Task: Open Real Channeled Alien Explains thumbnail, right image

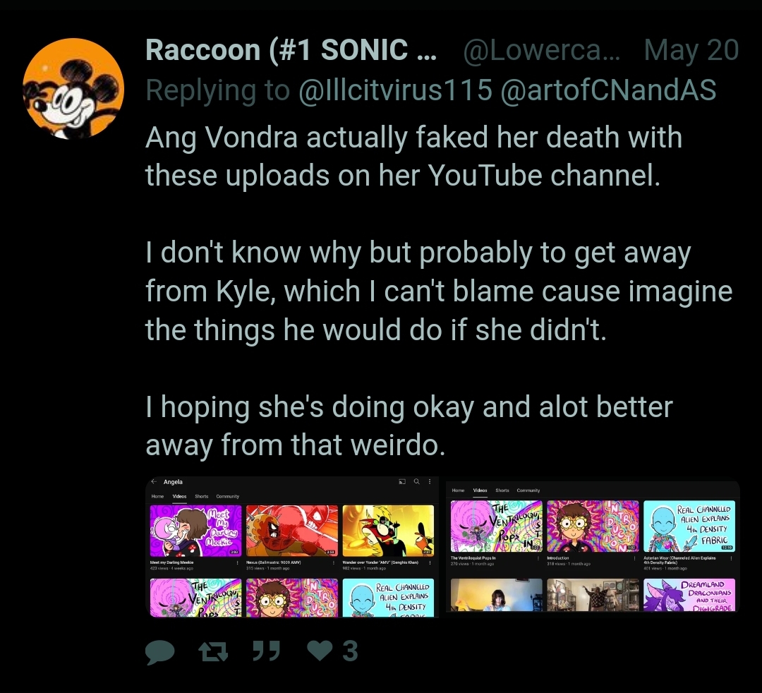Action: pyautogui.click(x=689, y=526)
